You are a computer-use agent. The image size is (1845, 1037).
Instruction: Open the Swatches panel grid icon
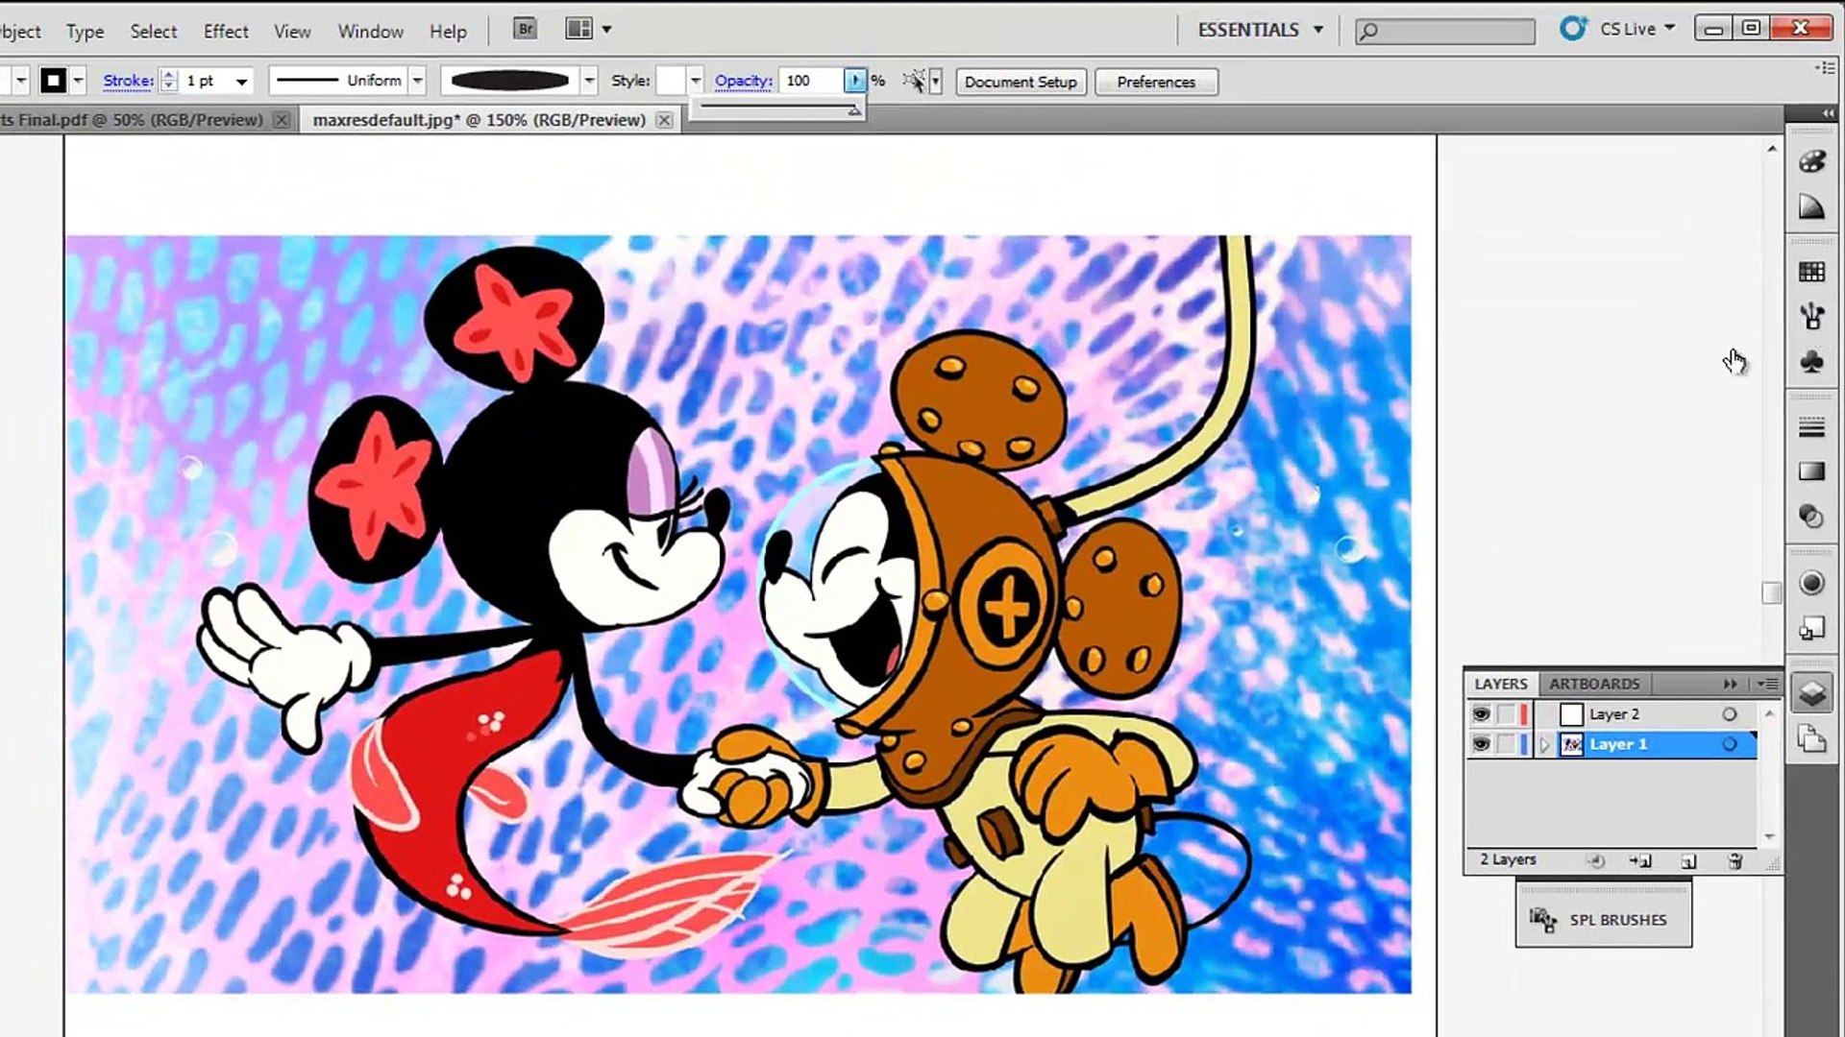[x=1811, y=273]
